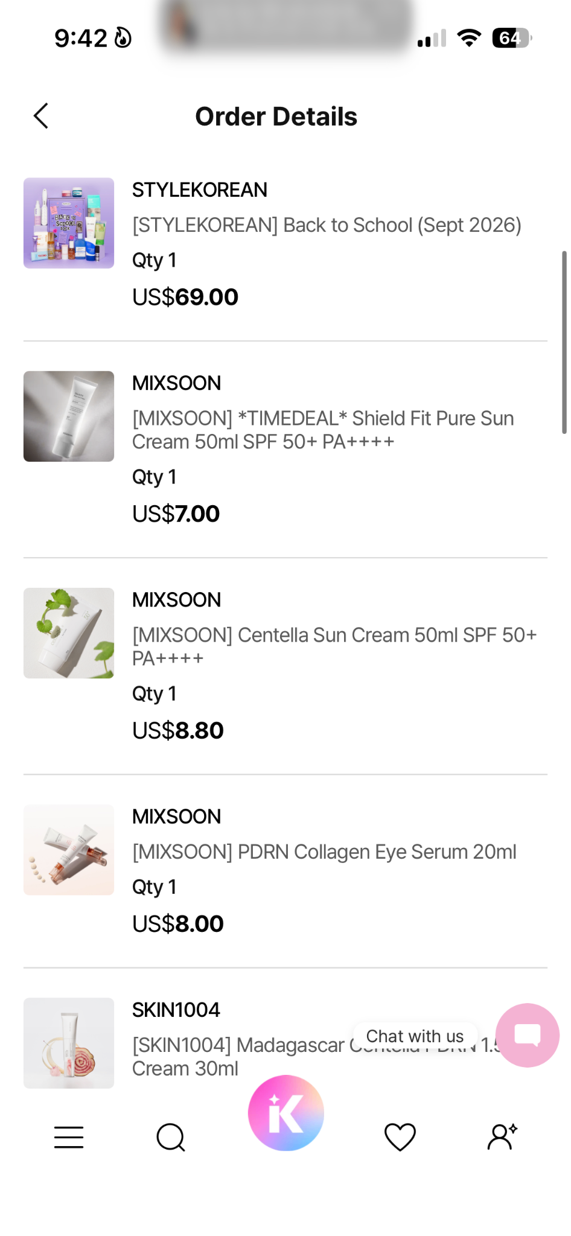
Task: Tap the STYLEKOREAN brand name
Action: (x=200, y=190)
